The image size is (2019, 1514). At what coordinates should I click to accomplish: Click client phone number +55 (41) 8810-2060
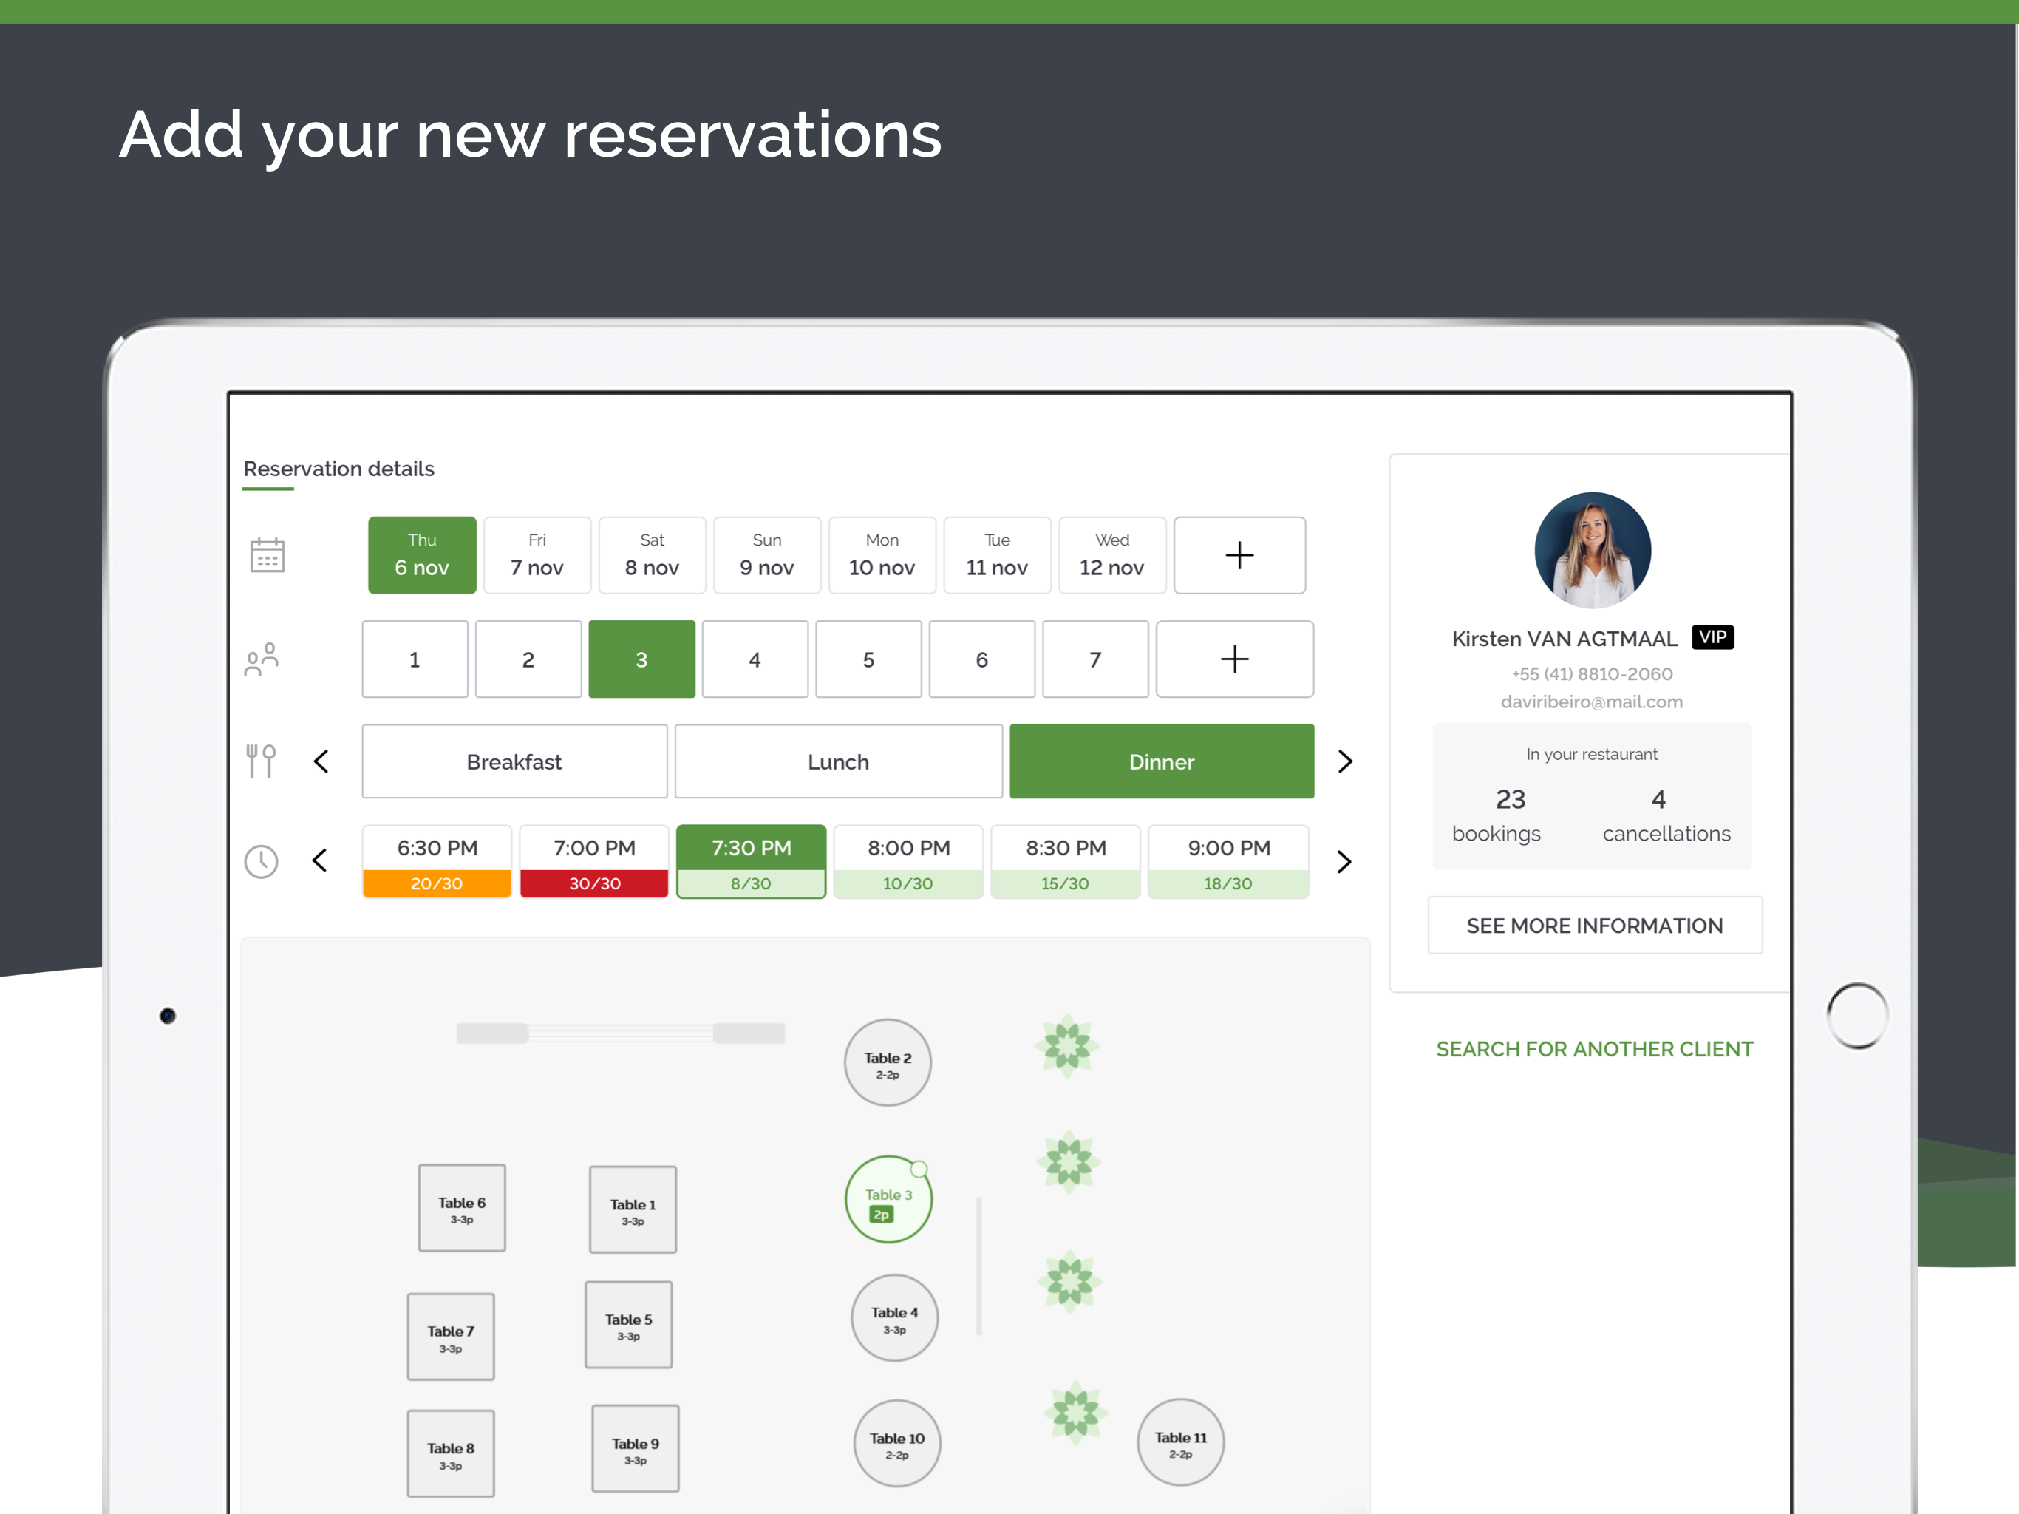1592,674
